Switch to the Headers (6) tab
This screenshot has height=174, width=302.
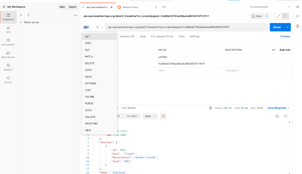pyautogui.click(x=127, y=36)
